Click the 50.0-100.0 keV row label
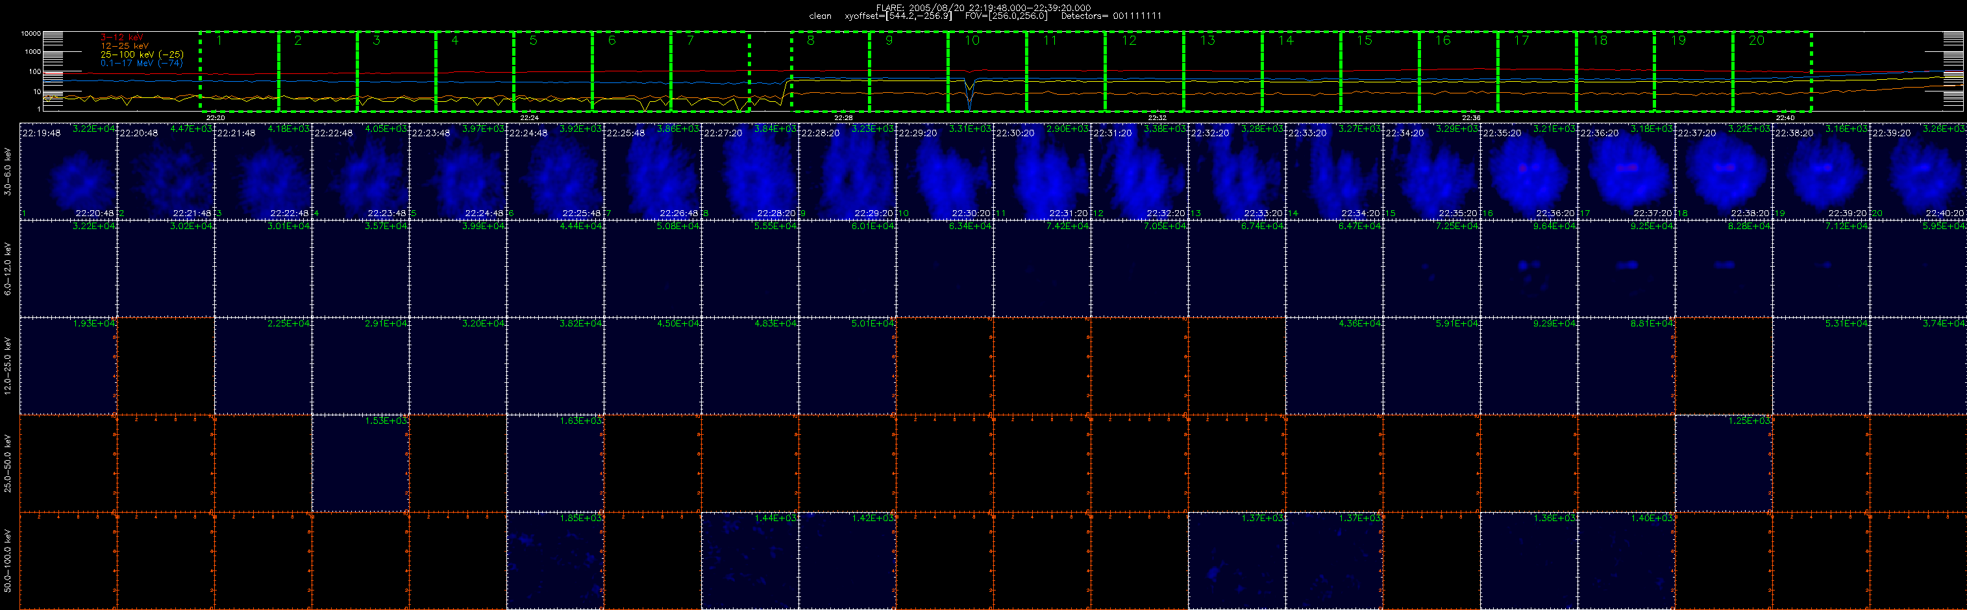This screenshot has width=1967, height=610. 8,561
